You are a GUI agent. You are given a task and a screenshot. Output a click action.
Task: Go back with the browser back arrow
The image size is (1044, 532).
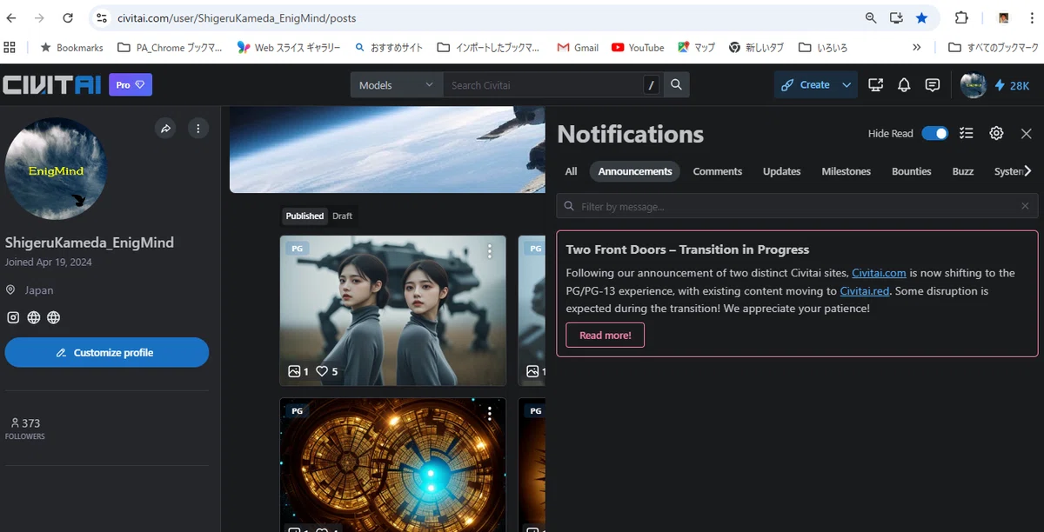tap(11, 17)
